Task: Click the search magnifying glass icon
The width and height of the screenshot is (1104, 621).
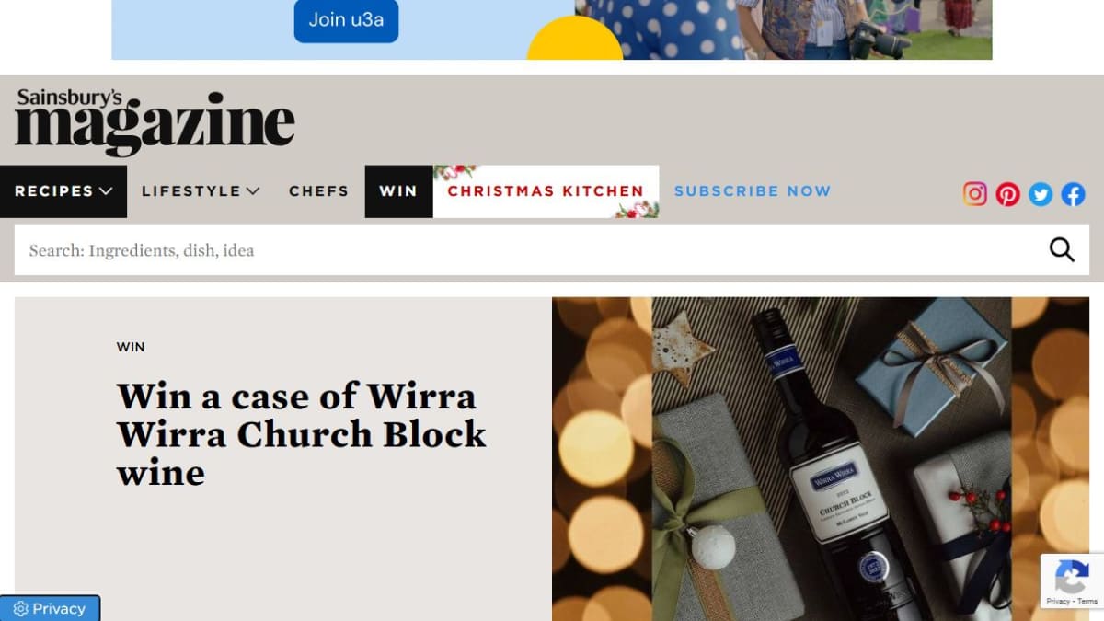Action: pyautogui.click(x=1062, y=249)
